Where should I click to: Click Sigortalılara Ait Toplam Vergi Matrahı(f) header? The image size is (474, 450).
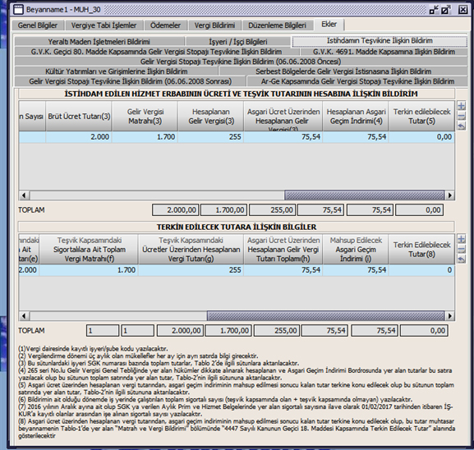pos(89,250)
